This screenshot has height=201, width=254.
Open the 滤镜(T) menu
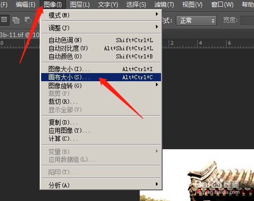tap(164, 5)
